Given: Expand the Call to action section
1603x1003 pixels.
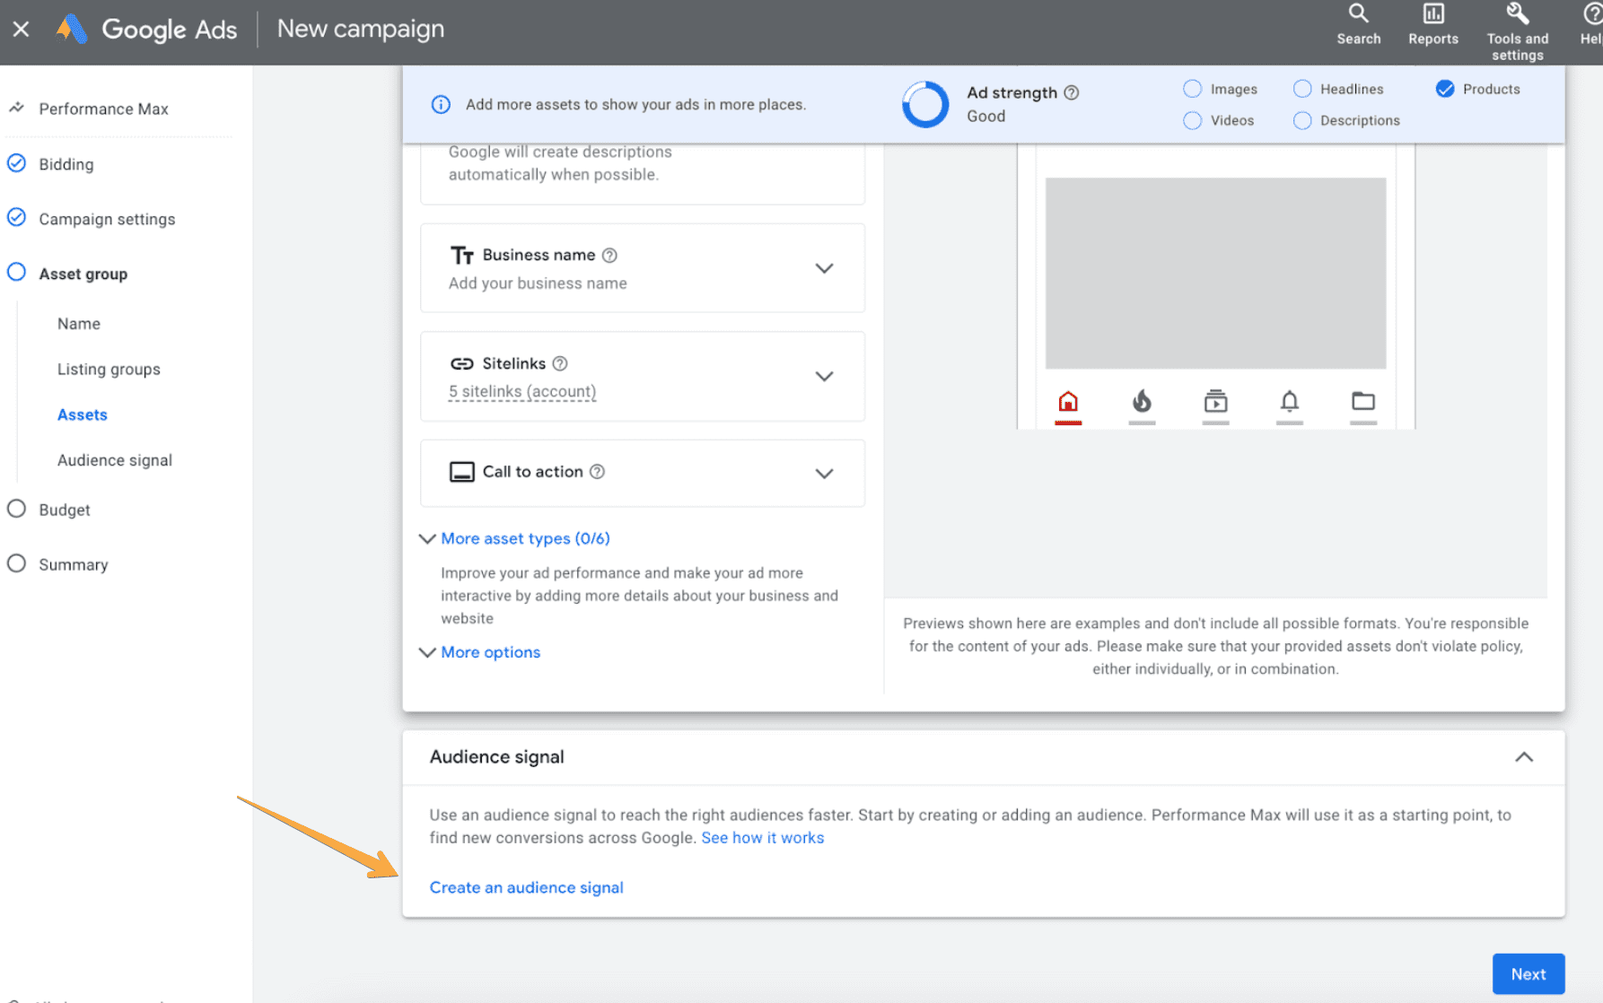Looking at the screenshot, I should (823, 473).
